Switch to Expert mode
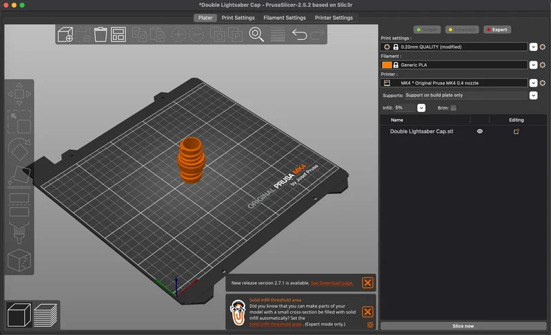This screenshot has height=335, width=551. click(x=497, y=30)
